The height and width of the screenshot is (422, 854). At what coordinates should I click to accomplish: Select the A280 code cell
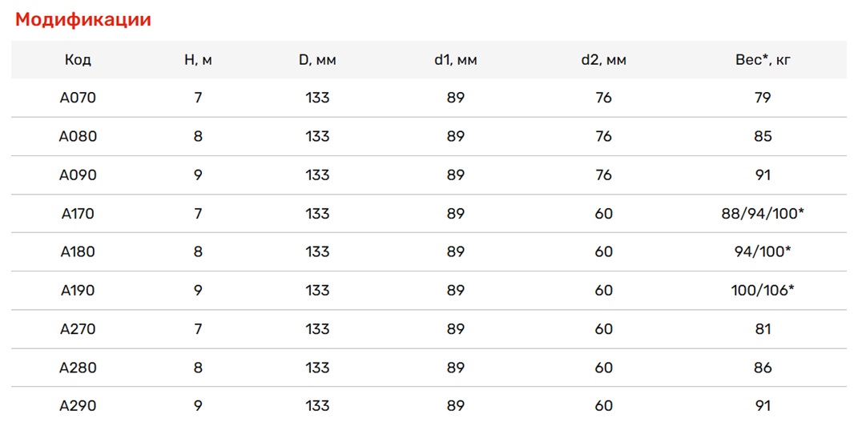(x=78, y=368)
